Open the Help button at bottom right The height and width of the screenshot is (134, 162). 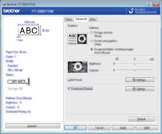click(147, 128)
